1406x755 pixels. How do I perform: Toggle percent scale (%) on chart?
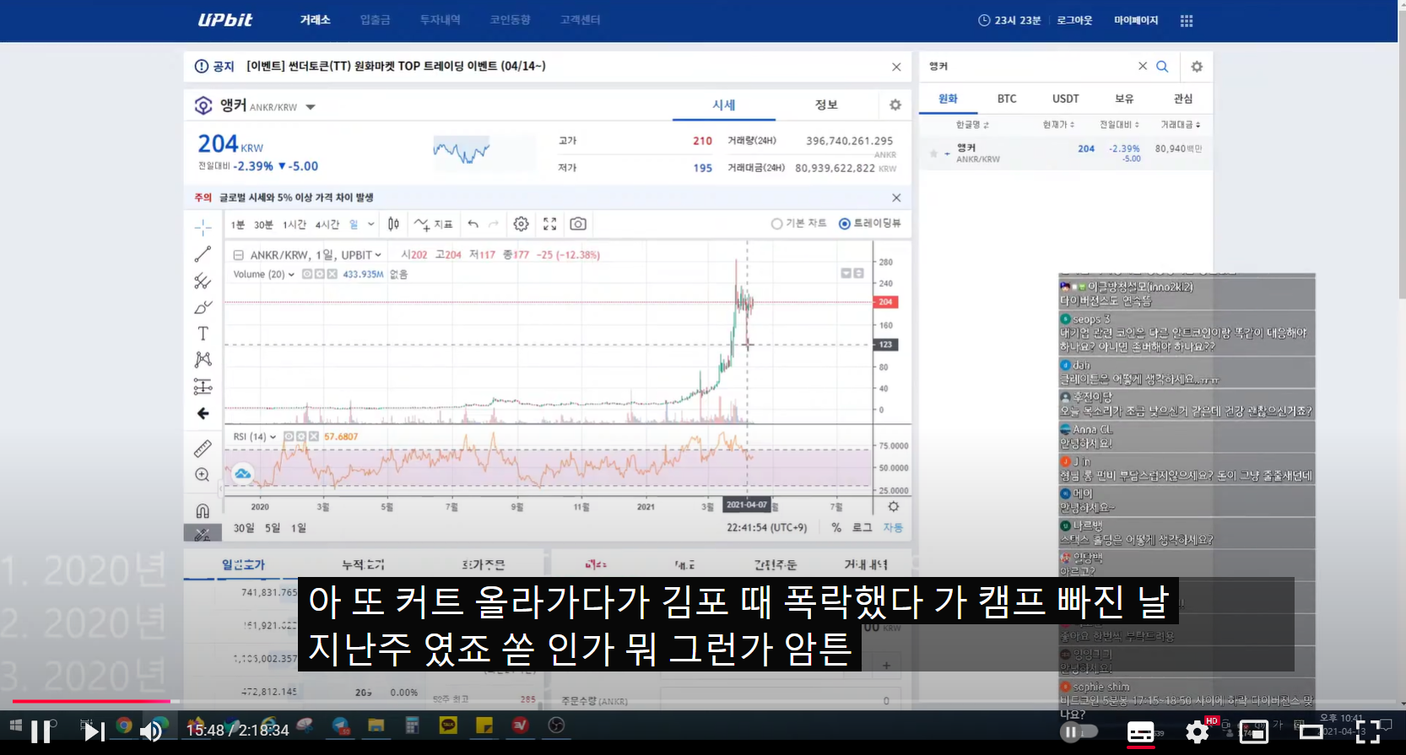(x=836, y=527)
